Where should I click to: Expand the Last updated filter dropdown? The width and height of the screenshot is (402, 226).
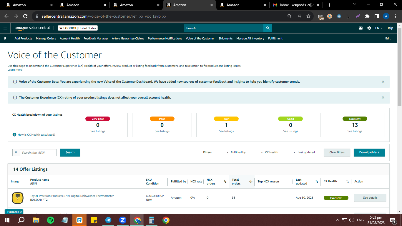coord(304,152)
